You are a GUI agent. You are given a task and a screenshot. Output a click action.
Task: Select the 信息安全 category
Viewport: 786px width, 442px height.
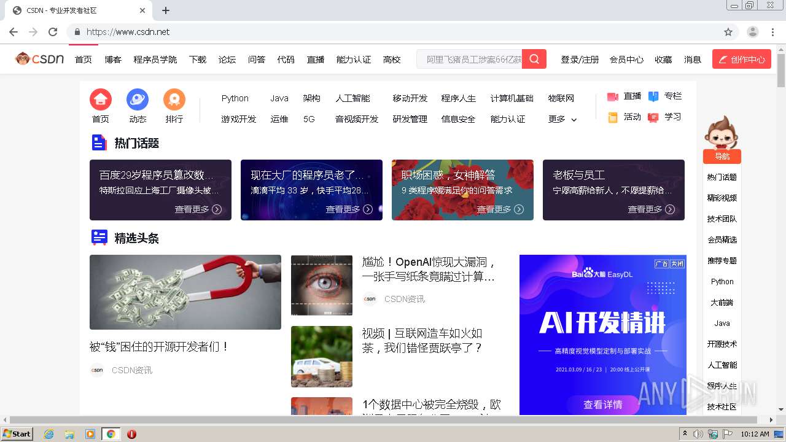pyautogui.click(x=458, y=119)
